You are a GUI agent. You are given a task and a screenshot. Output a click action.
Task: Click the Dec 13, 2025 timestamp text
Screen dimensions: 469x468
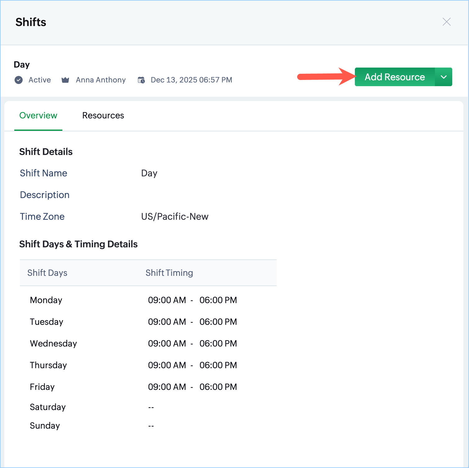click(191, 80)
